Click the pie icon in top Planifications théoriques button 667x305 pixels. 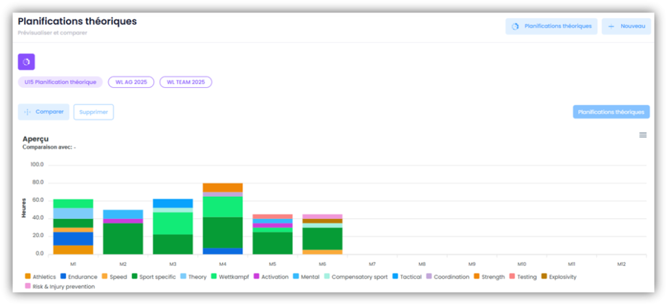515,27
